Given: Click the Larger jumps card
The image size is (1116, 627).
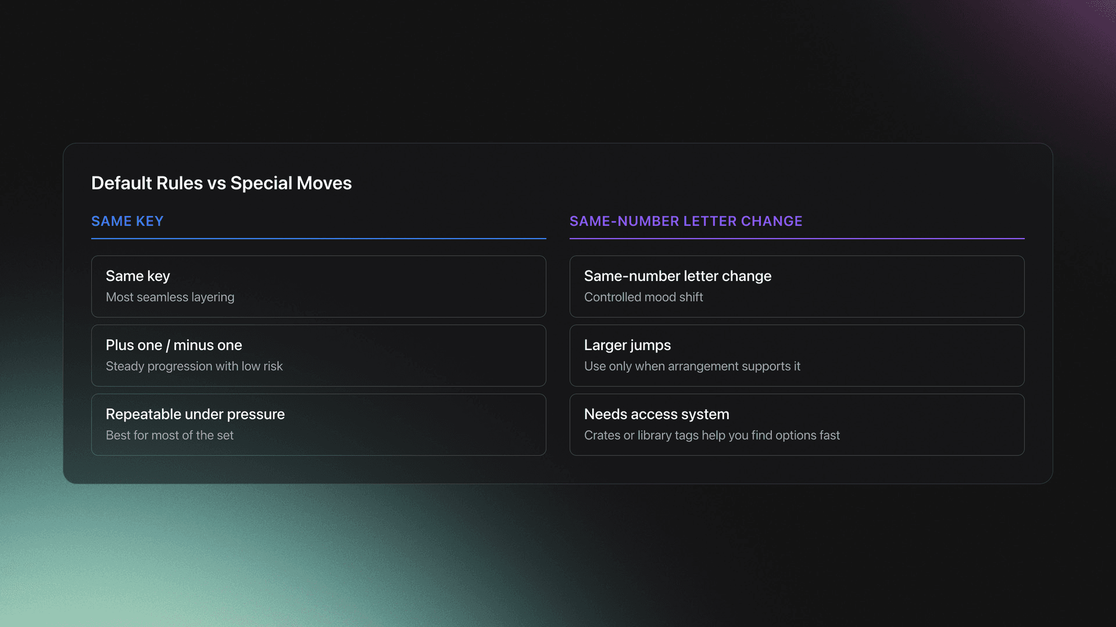Looking at the screenshot, I should [797, 355].
